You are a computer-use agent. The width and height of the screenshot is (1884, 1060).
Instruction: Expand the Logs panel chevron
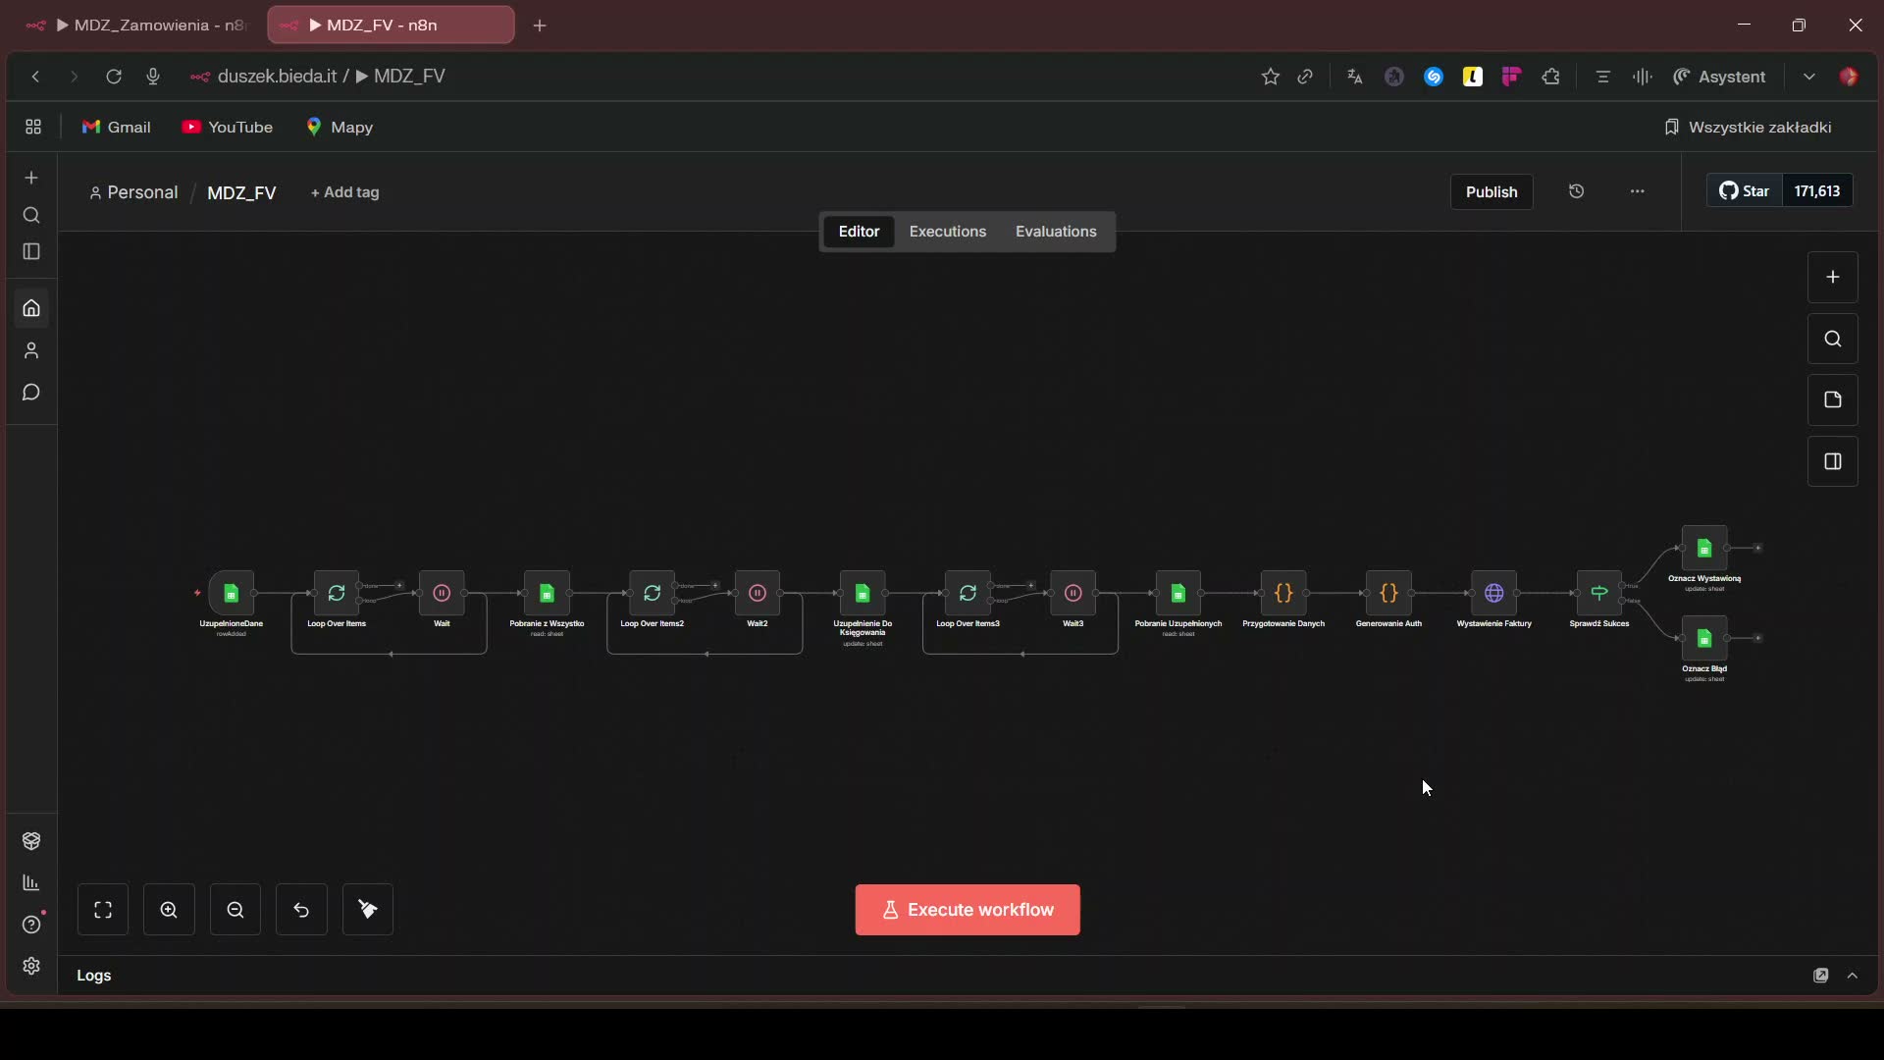pyautogui.click(x=1853, y=976)
